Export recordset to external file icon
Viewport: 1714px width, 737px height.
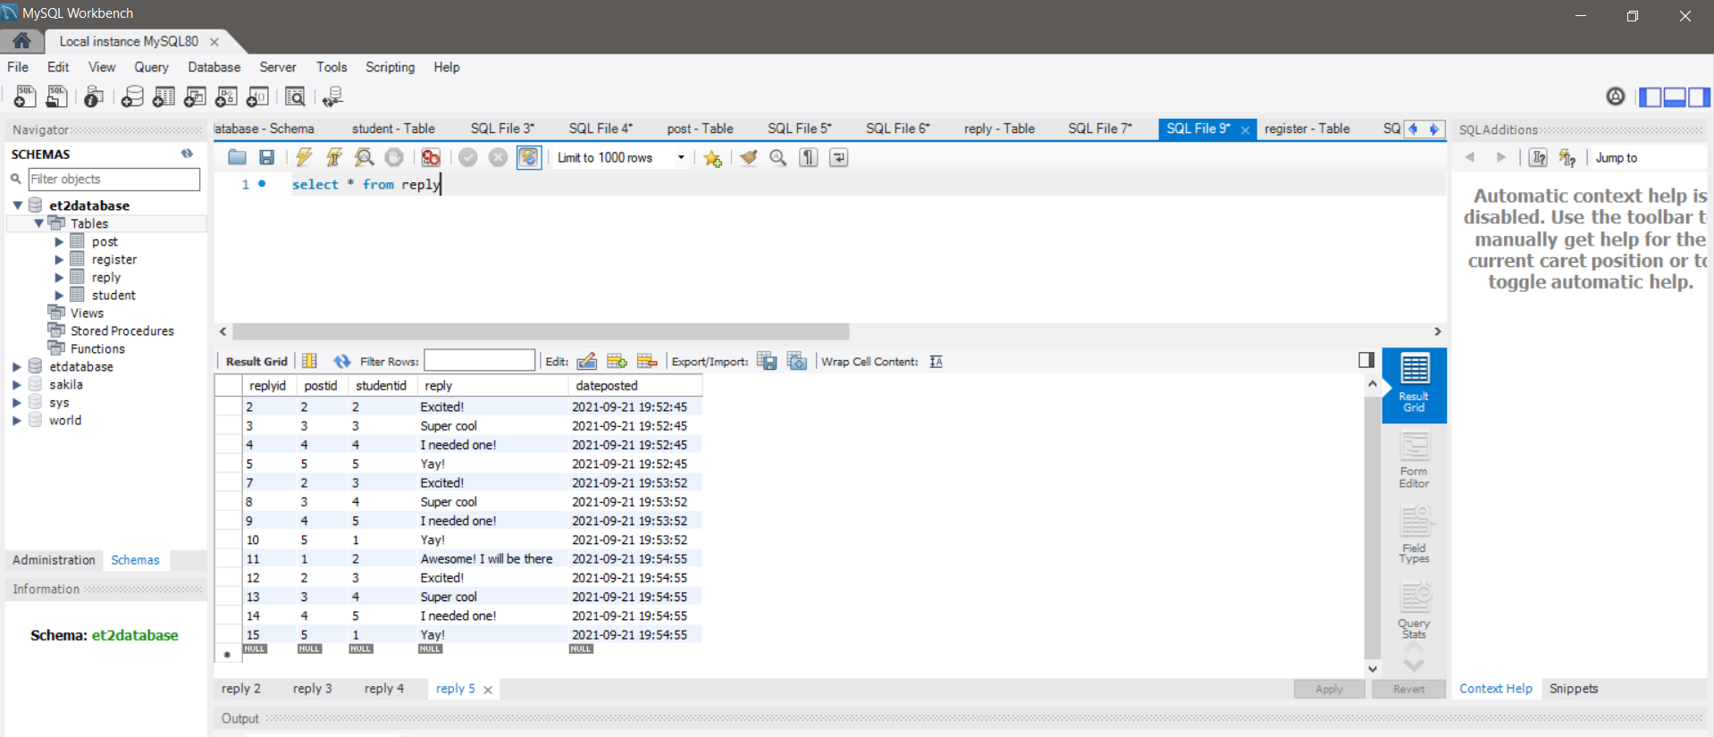pos(767,361)
